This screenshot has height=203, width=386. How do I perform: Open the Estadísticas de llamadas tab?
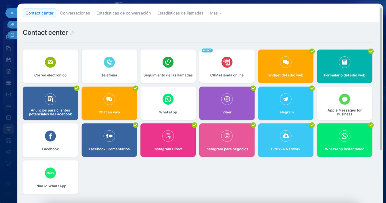coord(180,13)
